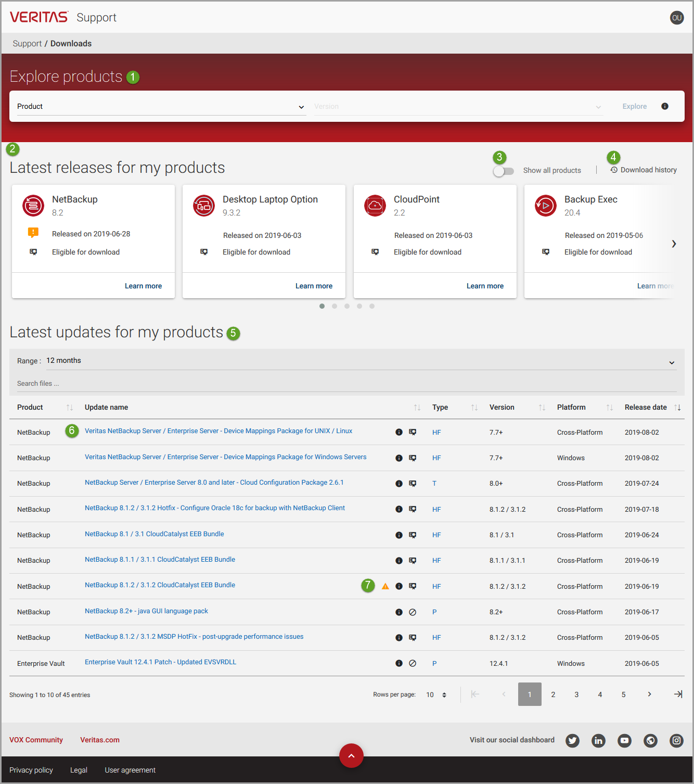Toggle the Show all products switch
Viewport: 694px width, 784px height.
click(504, 171)
